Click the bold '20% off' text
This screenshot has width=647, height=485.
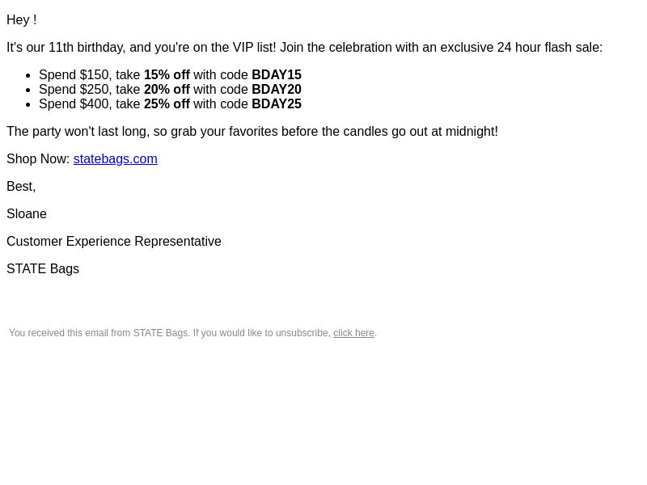tap(167, 89)
